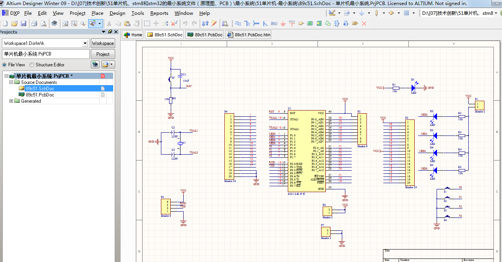502x262 pixels.
Task: Click the Place Harness Connector icon
Action: click(337, 23)
